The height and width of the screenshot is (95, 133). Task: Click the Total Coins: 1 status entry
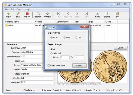coord(30,90)
